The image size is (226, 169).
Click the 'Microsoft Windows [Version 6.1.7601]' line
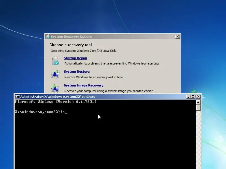(x=56, y=102)
